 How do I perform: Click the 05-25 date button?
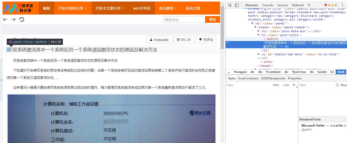(x=184, y=40)
